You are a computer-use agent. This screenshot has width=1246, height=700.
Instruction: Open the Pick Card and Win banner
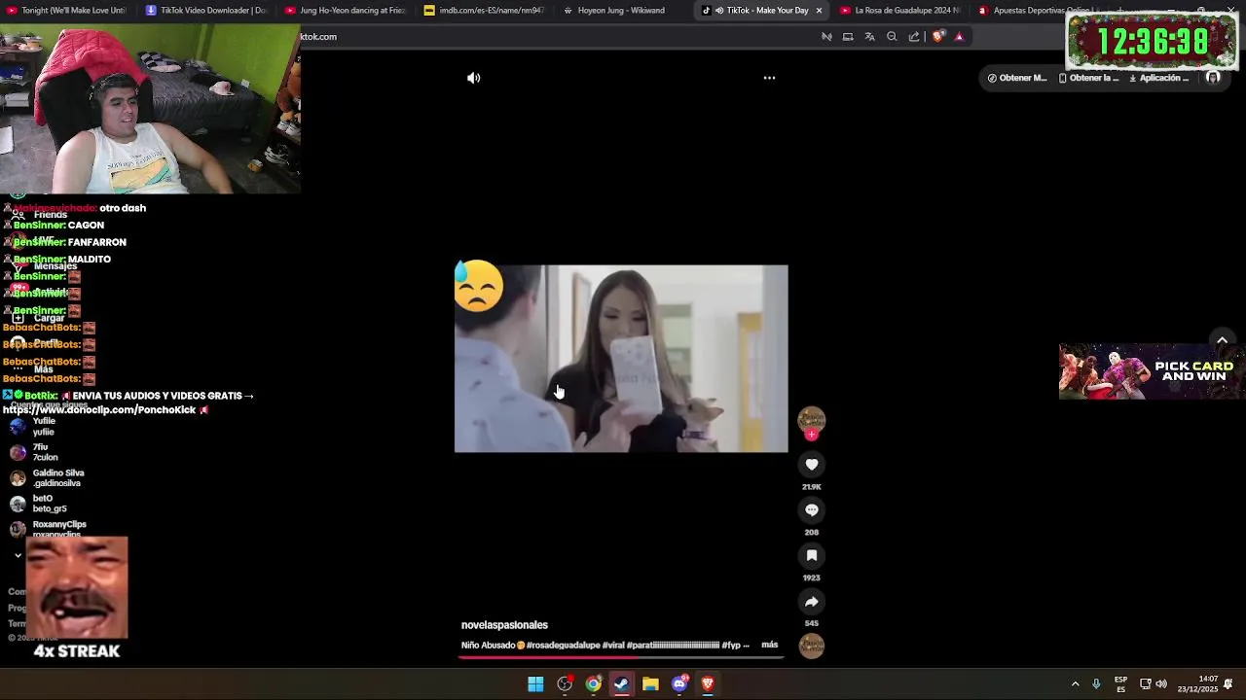(x=1152, y=371)
